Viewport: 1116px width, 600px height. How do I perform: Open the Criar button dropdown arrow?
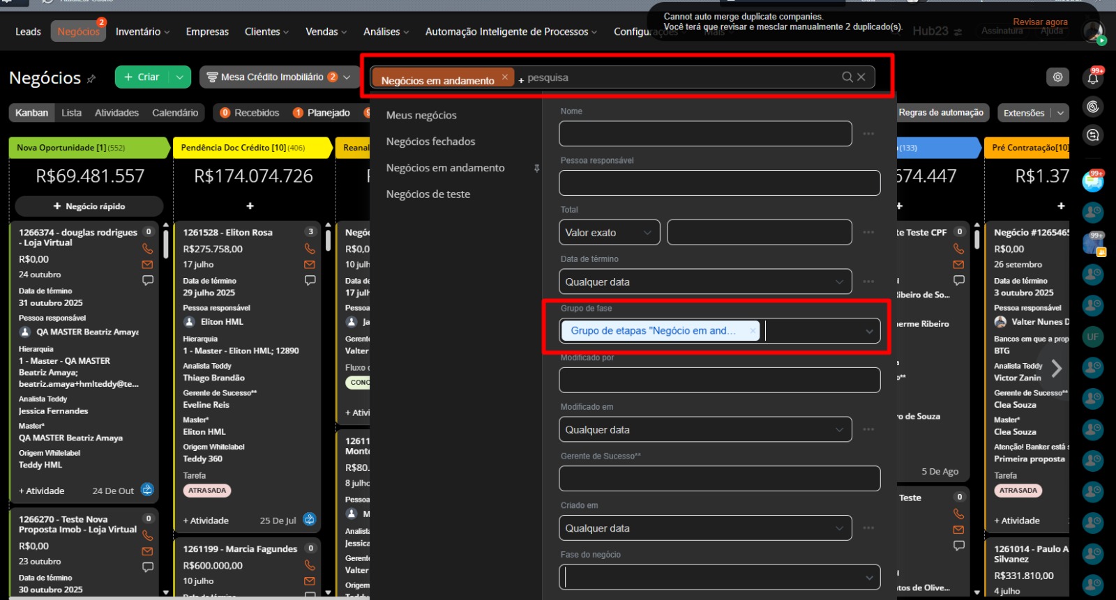[x=180, y=77]
